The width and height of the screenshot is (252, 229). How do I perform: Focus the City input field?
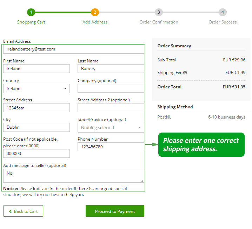pyautogui.click(x=37, y=127)
